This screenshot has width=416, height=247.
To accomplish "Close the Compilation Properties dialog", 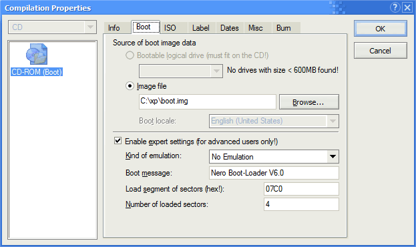I will (407, 7).
